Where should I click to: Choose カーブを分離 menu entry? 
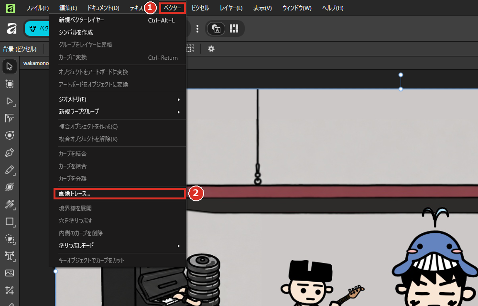point(118,179)
